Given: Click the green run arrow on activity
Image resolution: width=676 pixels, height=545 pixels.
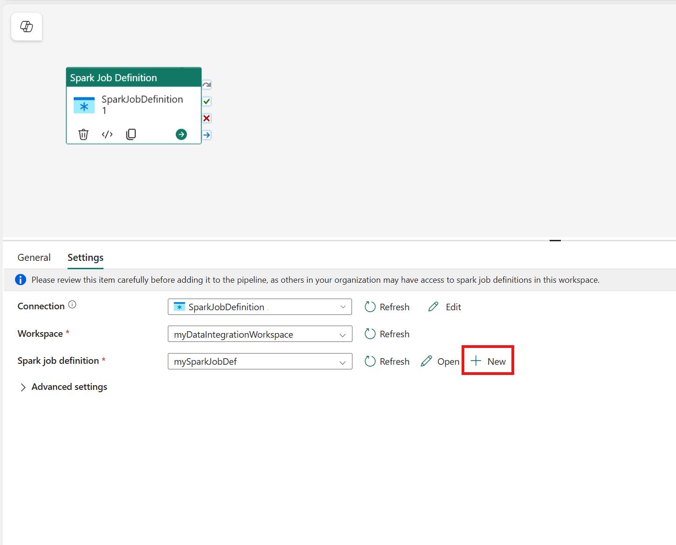Looking at the screenshot, I should pos(181,134).
